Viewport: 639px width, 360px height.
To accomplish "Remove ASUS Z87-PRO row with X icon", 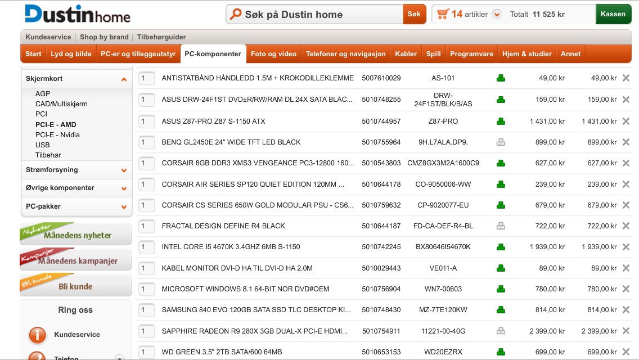I will pos(626,121).
